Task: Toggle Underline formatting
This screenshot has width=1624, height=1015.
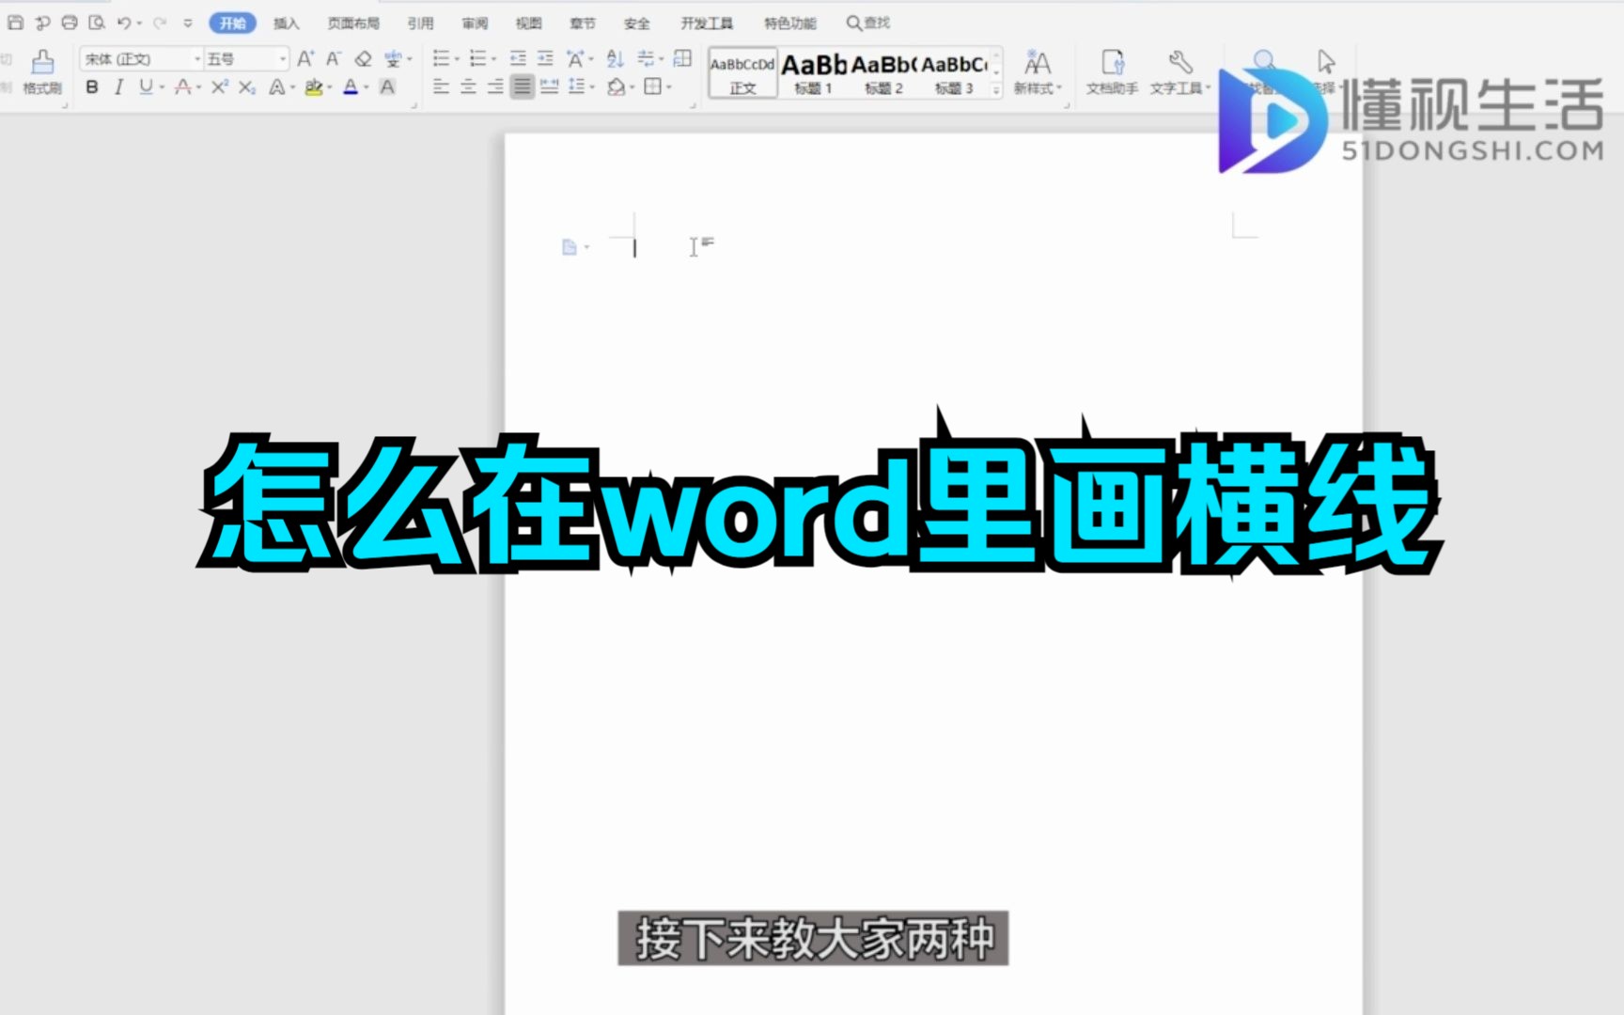Action: [146, 87]
